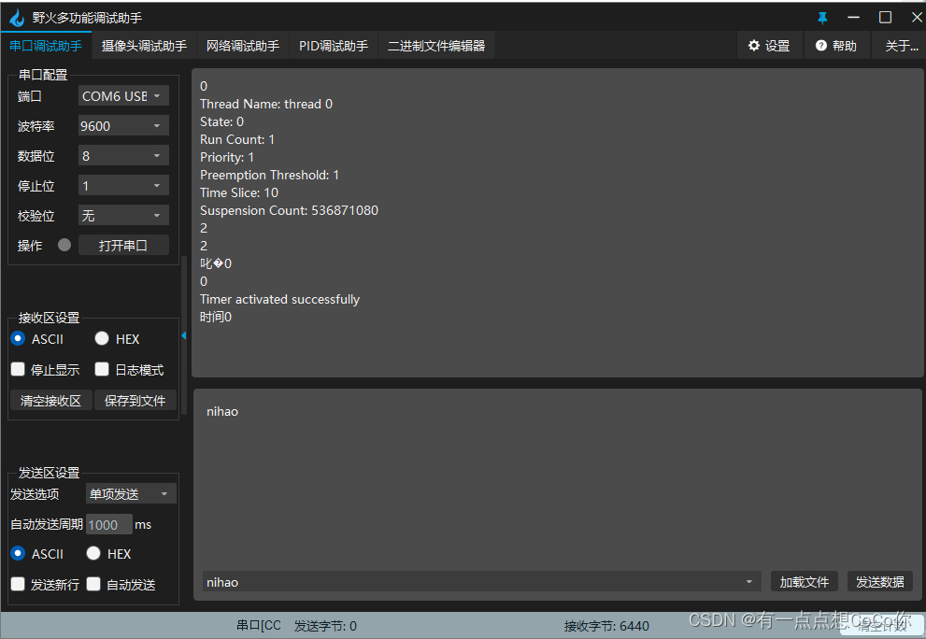Viewport: 926px width, 639px height.
Task: Click 发送数据 to send data
Action: pyautogui.click(x=879, y=581)
